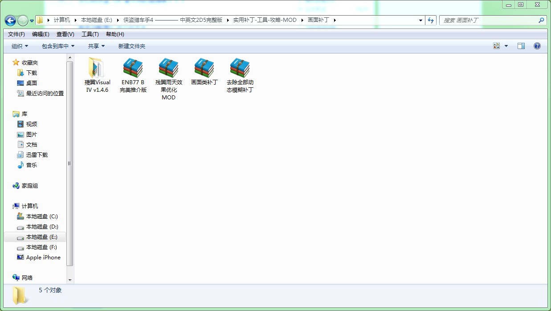Viewport: 551px width, 311px height.
Task: Select 库 in navigation pane
Action: click(x=24, y=114)
